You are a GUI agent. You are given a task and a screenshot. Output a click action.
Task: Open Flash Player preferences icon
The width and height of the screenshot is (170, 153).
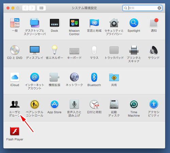coord(15,131)
